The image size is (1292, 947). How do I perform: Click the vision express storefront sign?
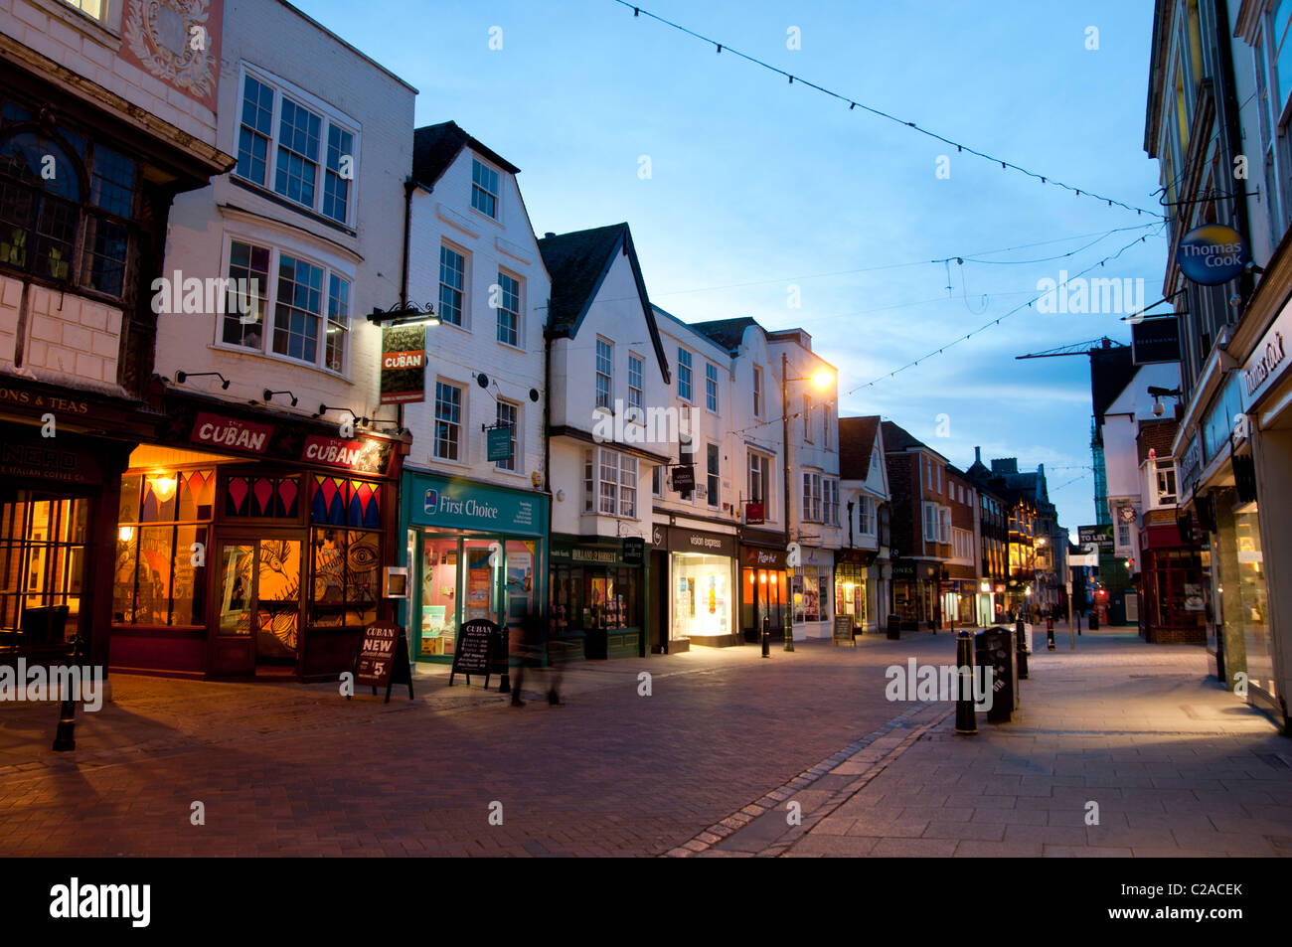[x=705, y=542]
